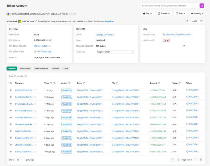Go to next page of transfers
The width and height of the screenshot is (210, 166).
195,160
